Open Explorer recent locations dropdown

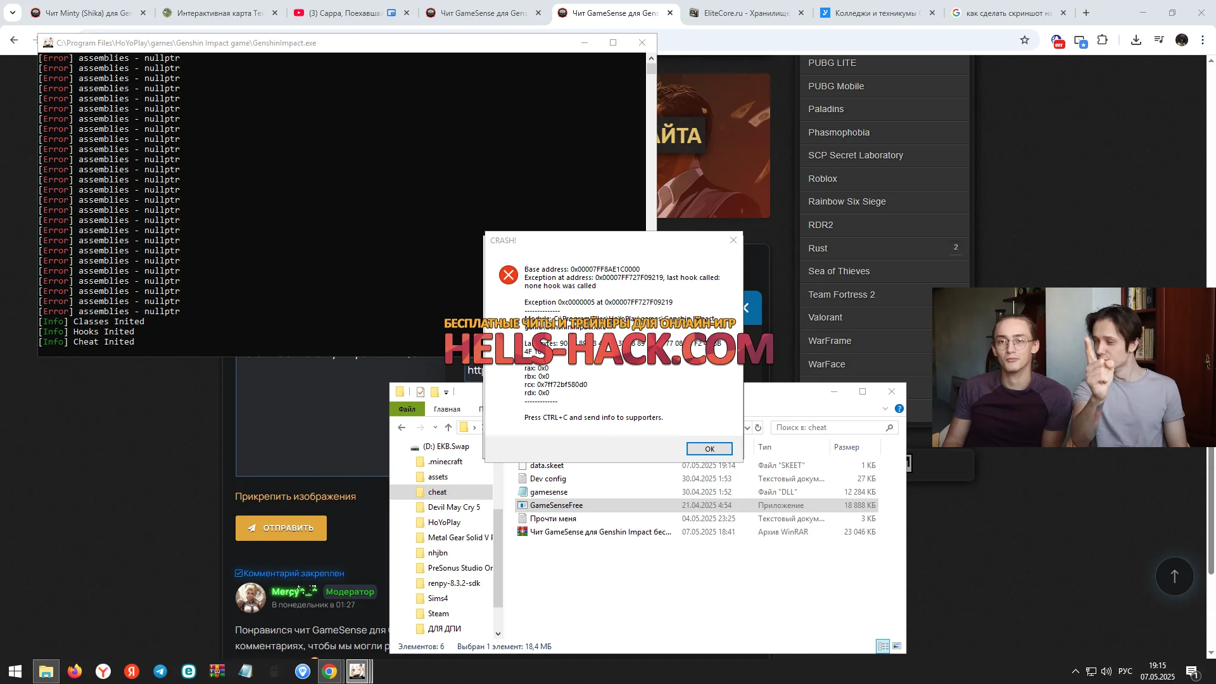point(435,427)
